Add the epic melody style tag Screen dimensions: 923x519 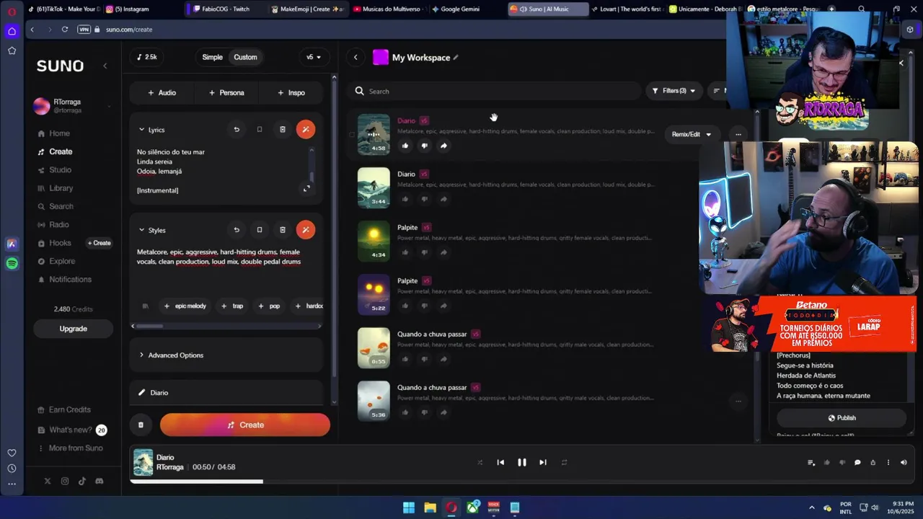click(185, 306)
